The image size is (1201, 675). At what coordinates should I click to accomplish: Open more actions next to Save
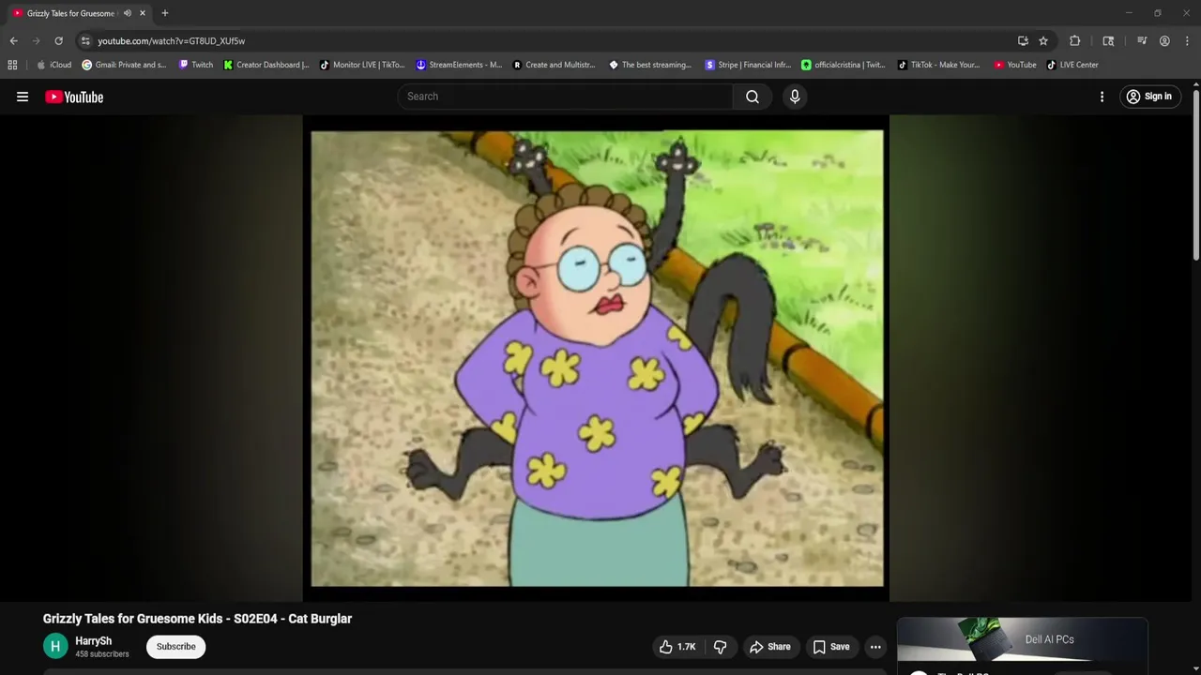click(875, 647)
